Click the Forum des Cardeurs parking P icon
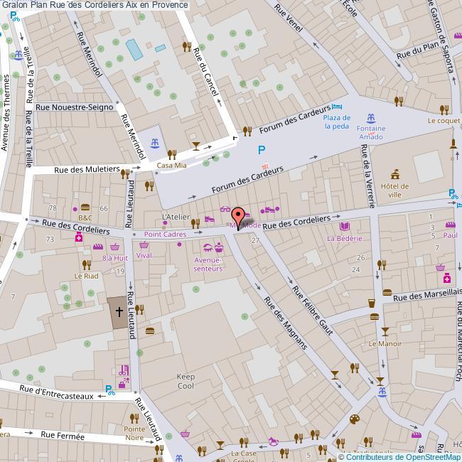 point(262,150)
